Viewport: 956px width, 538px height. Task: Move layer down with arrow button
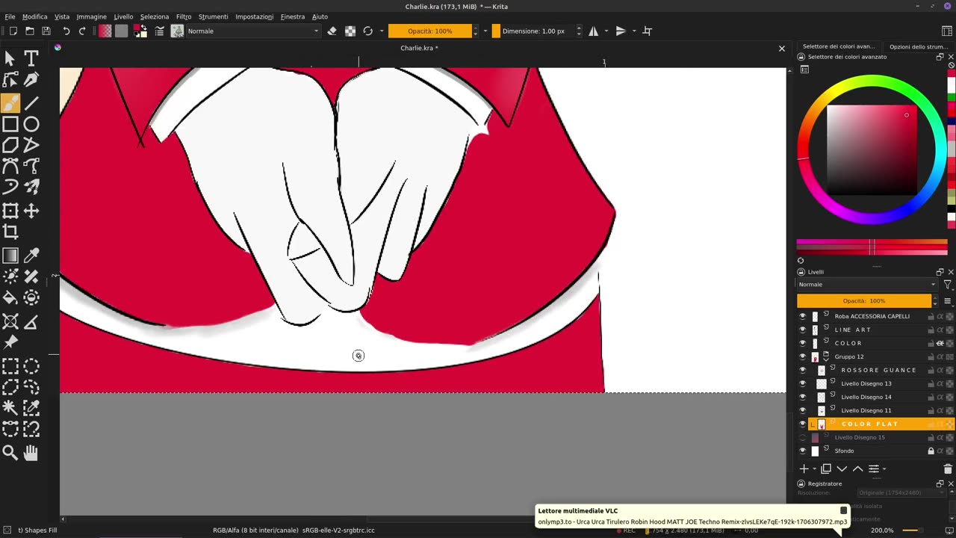point(842,469)
